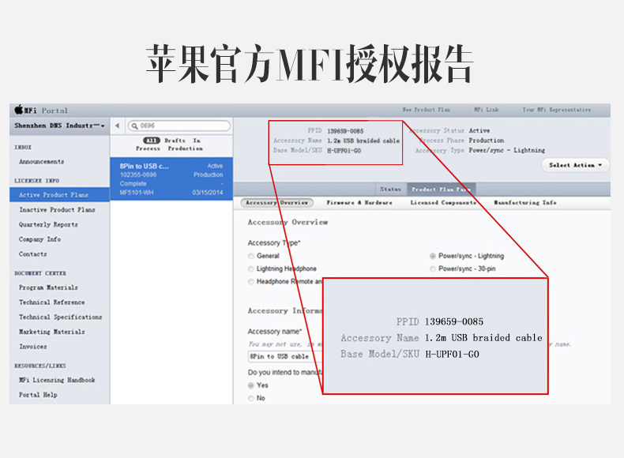Open New Product Plan link
The height and width of the screenshot is (458, 624).
point(426,110)
